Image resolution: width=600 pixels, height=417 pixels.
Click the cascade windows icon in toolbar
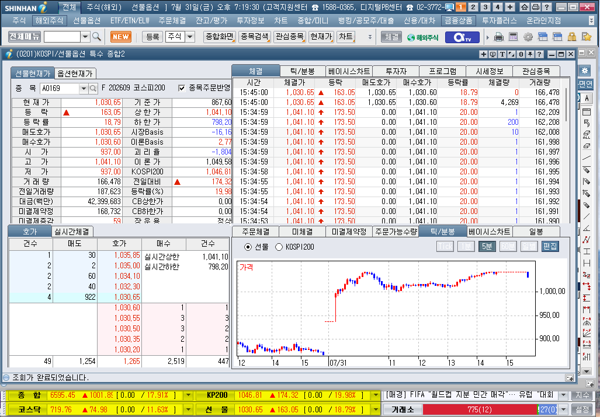(543, 37)
